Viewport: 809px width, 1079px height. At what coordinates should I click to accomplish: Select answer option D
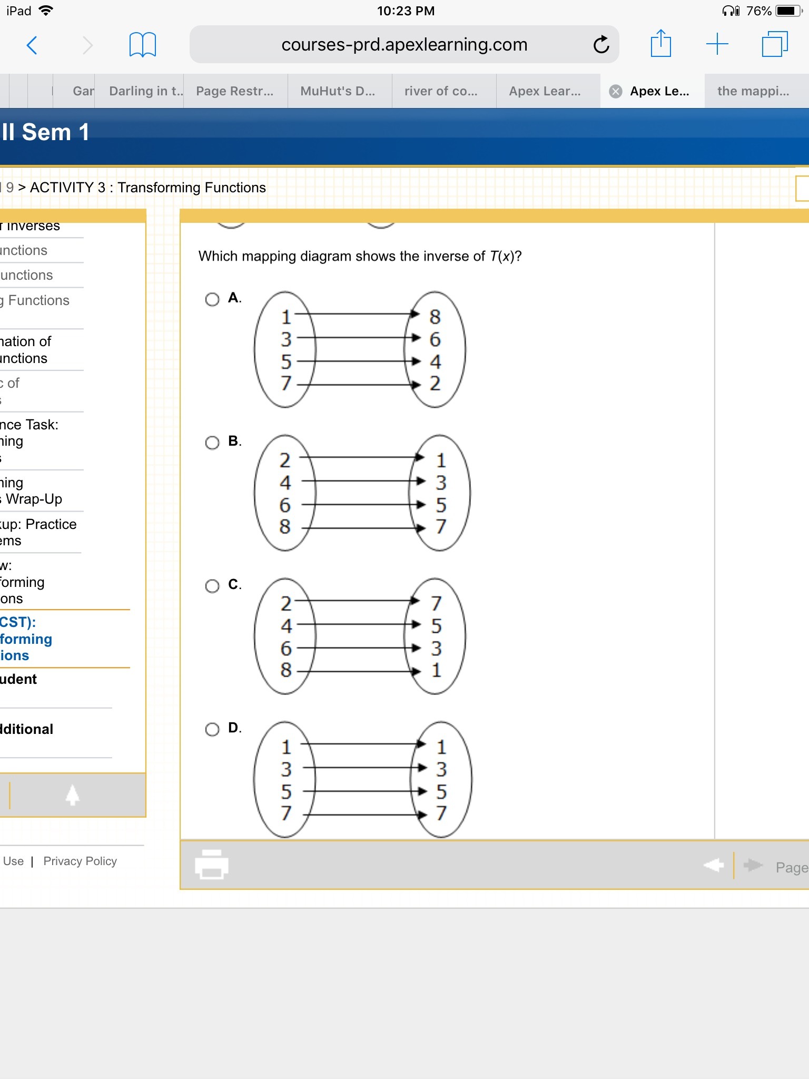[x=212, y=729]
